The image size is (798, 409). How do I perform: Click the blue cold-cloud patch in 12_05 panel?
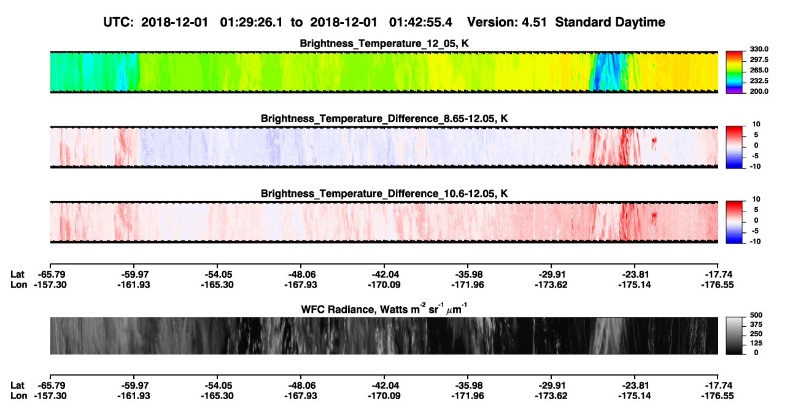[x=606, y=72]
